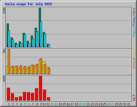Click the day 10 yellow visits bar

point(44,68)
